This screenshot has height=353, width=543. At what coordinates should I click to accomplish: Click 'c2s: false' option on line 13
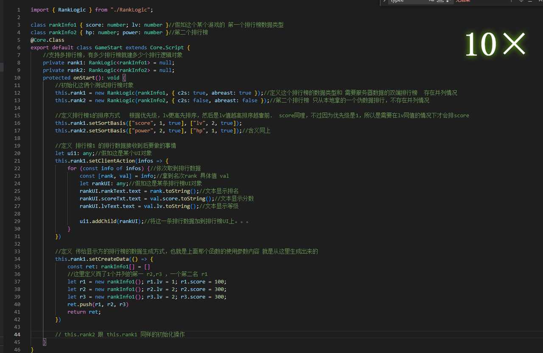coord(193,100)
